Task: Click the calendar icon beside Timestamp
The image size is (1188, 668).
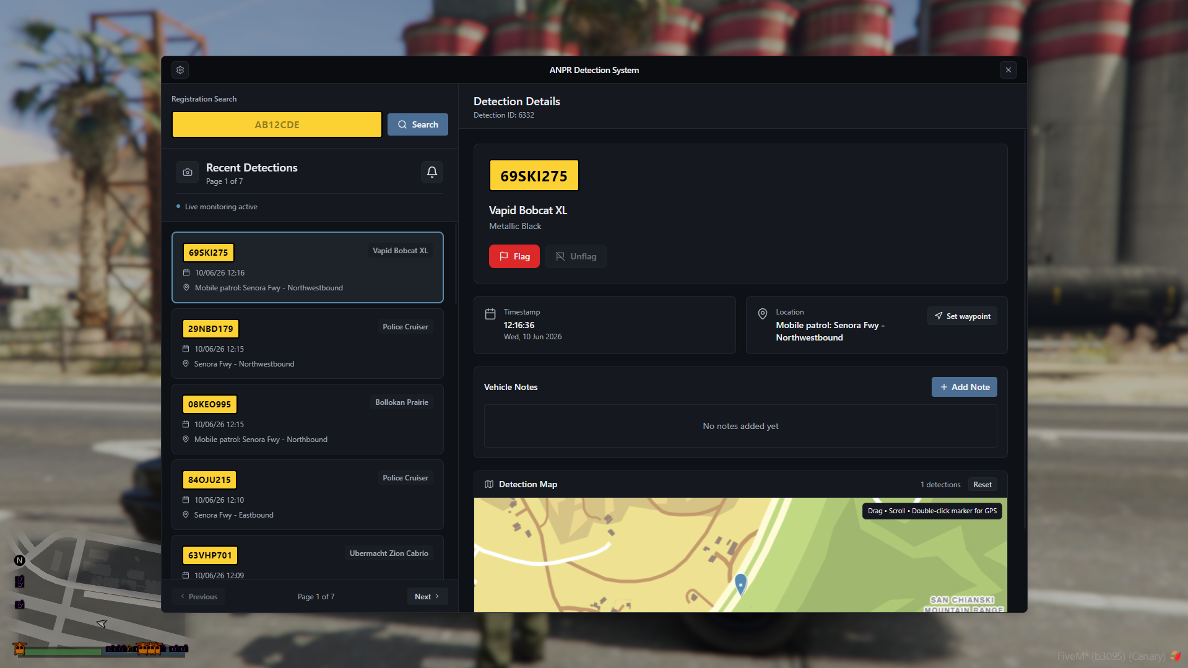Action: coord(490,314)
